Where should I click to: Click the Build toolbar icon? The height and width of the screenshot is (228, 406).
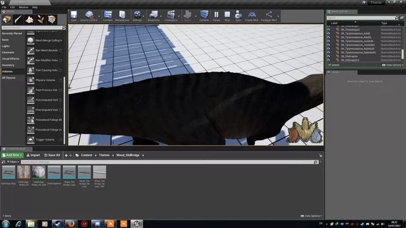click(188, 16)
